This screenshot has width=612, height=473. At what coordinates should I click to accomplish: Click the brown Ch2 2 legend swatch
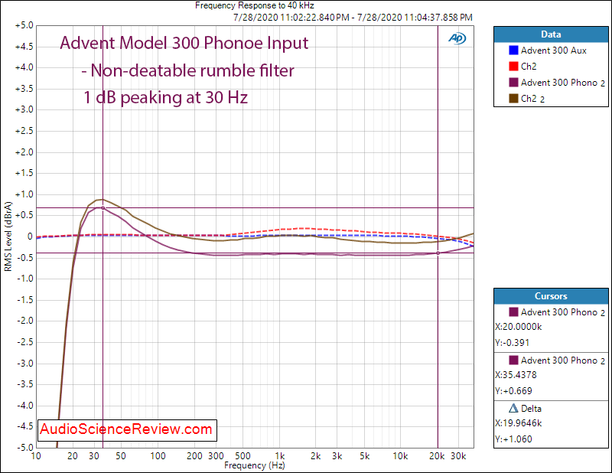[513, 99]
